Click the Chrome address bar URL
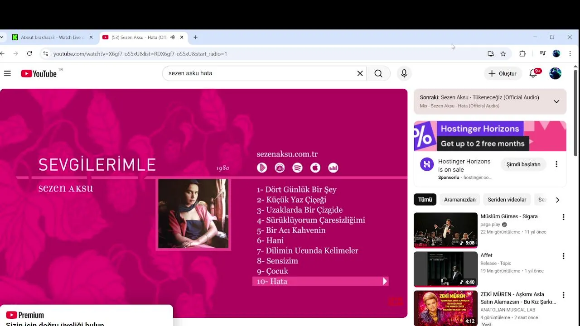This screenshot has height=326, width=580. pos(140,54)
